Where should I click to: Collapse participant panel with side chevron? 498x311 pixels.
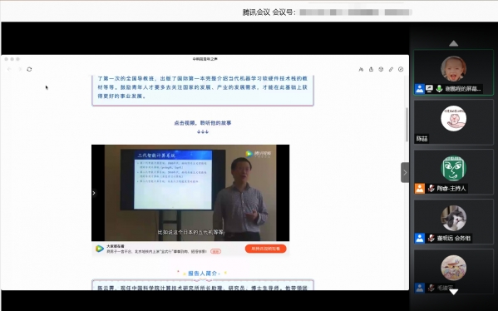point(405,172)
